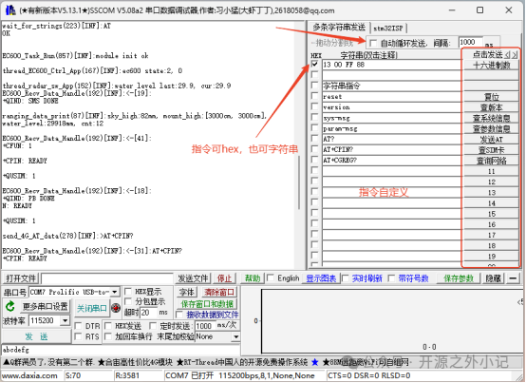The height and width of the screenshot is (383, 526).
Task: Click the 发送AT send button
Action: [x=491, y=140]
